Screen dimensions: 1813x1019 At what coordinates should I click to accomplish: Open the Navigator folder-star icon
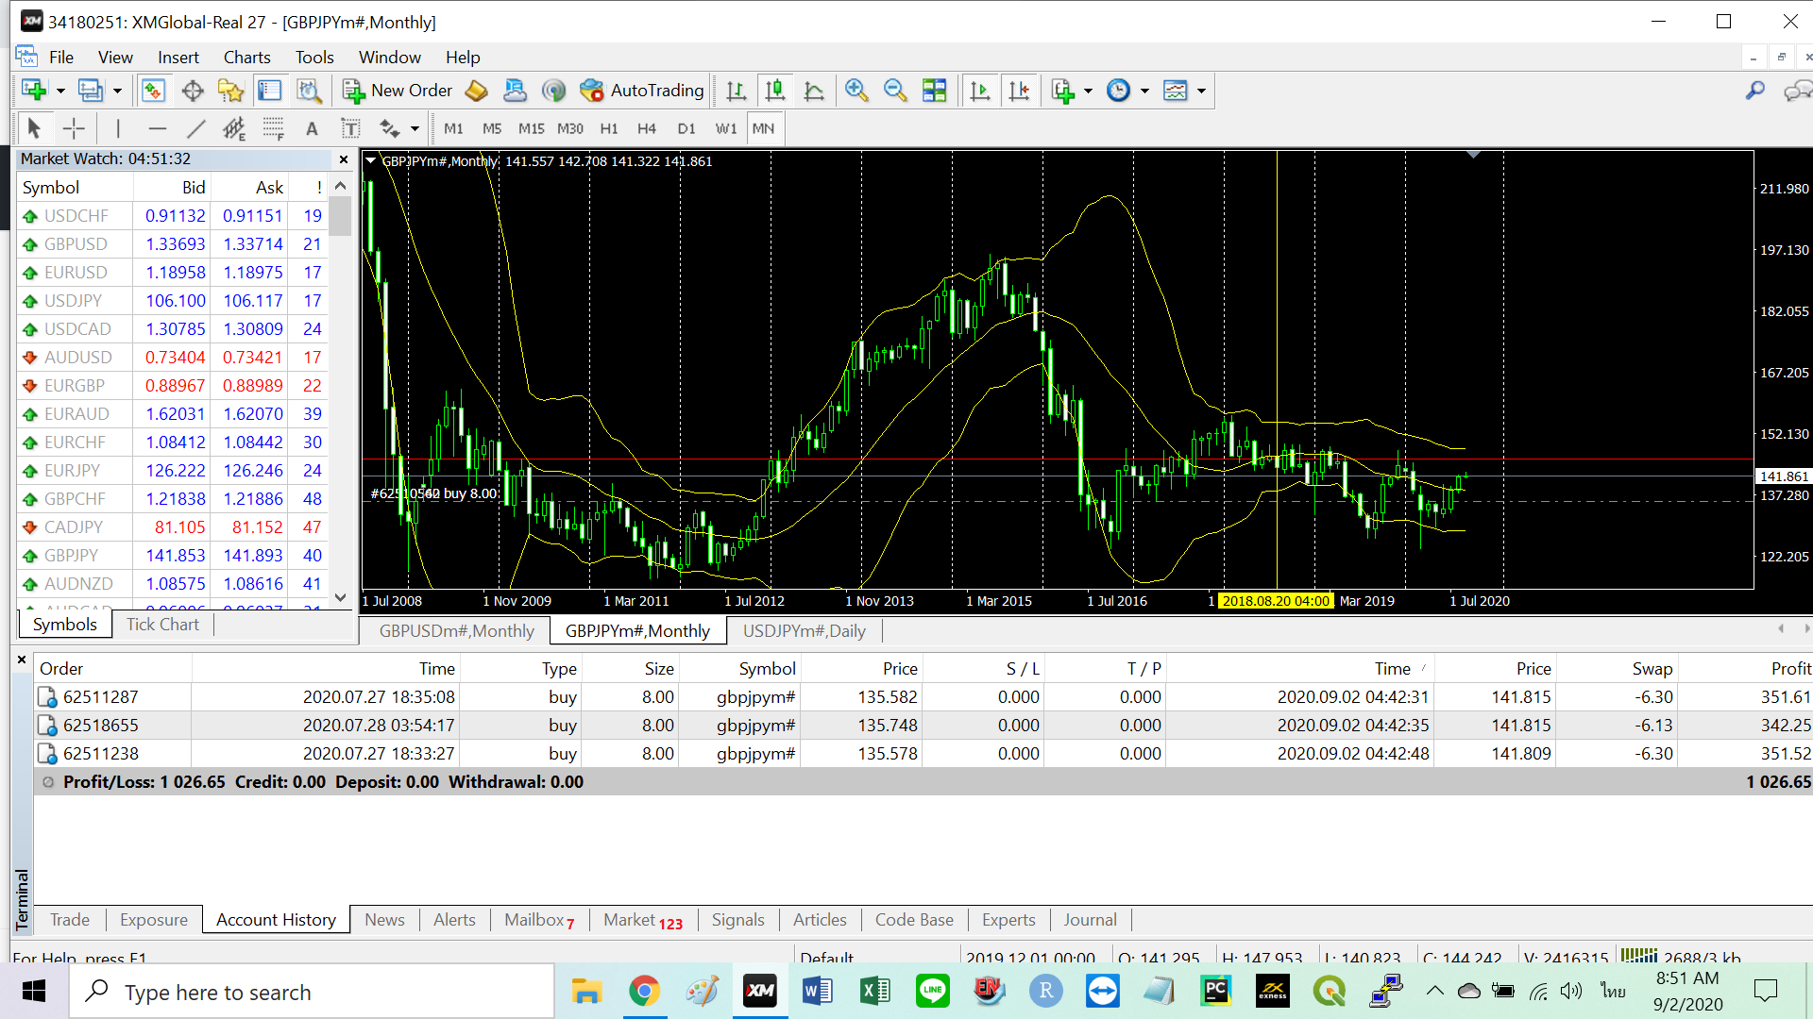coord(231,91)
